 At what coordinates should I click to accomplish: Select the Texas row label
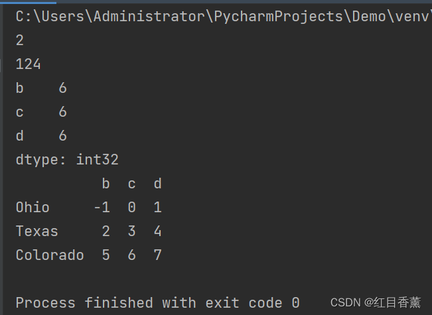(37, 231)
